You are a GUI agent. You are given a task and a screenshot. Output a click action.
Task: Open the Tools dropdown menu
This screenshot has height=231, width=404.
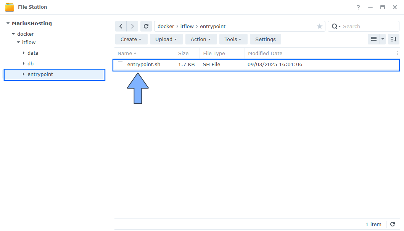[x=233, y=39]
